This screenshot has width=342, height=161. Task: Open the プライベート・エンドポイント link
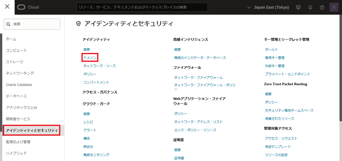[288, 74]
